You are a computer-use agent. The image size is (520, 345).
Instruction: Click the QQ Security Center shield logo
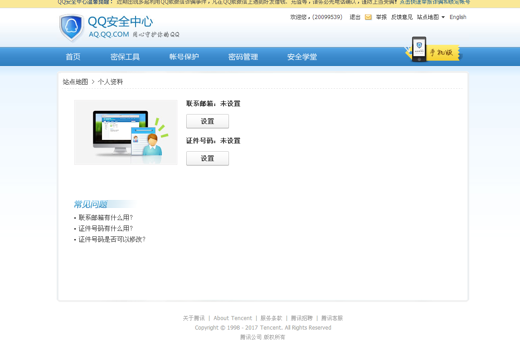pyautogui.click(x=71, y=28)
